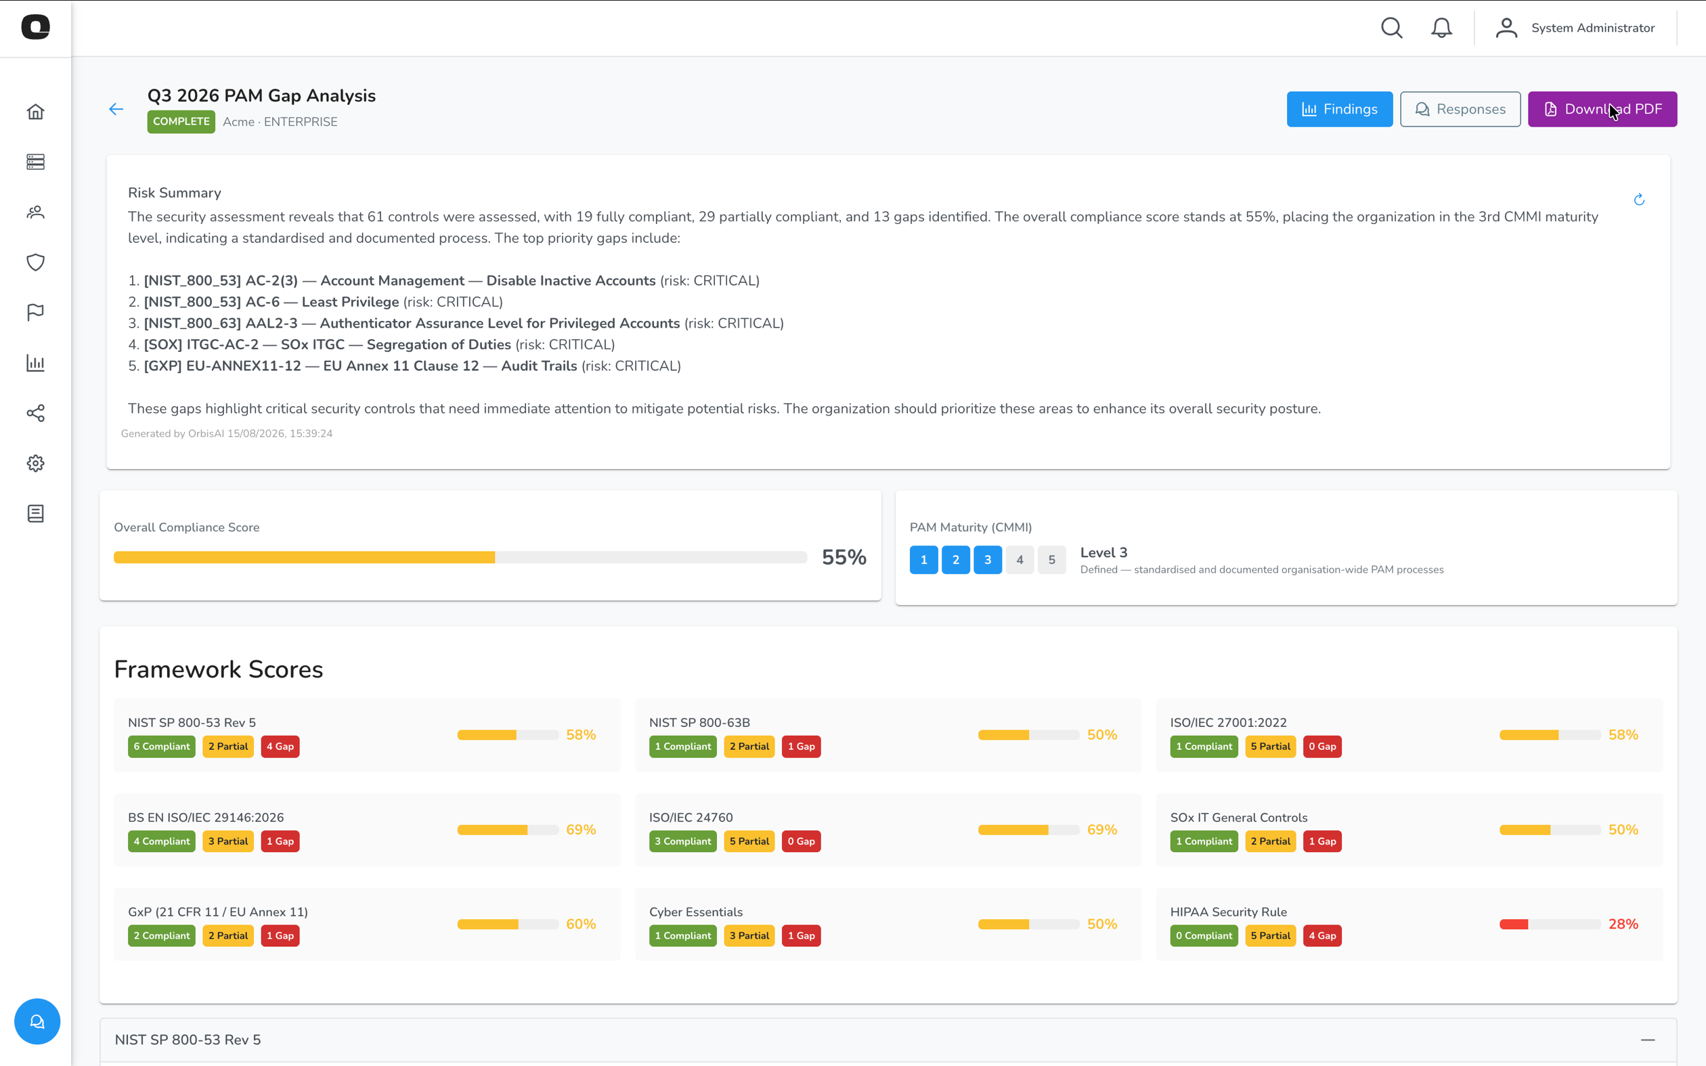1706x1066 pixels.
Task: Switch to the Responses view
Action: click(x=1460, y=109)
